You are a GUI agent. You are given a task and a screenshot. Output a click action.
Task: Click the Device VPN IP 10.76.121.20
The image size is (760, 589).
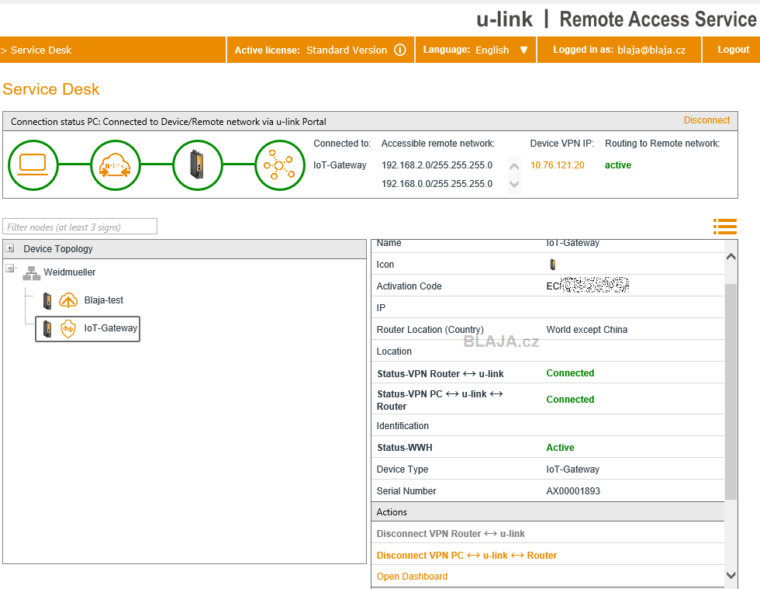(x=557, y=165)
